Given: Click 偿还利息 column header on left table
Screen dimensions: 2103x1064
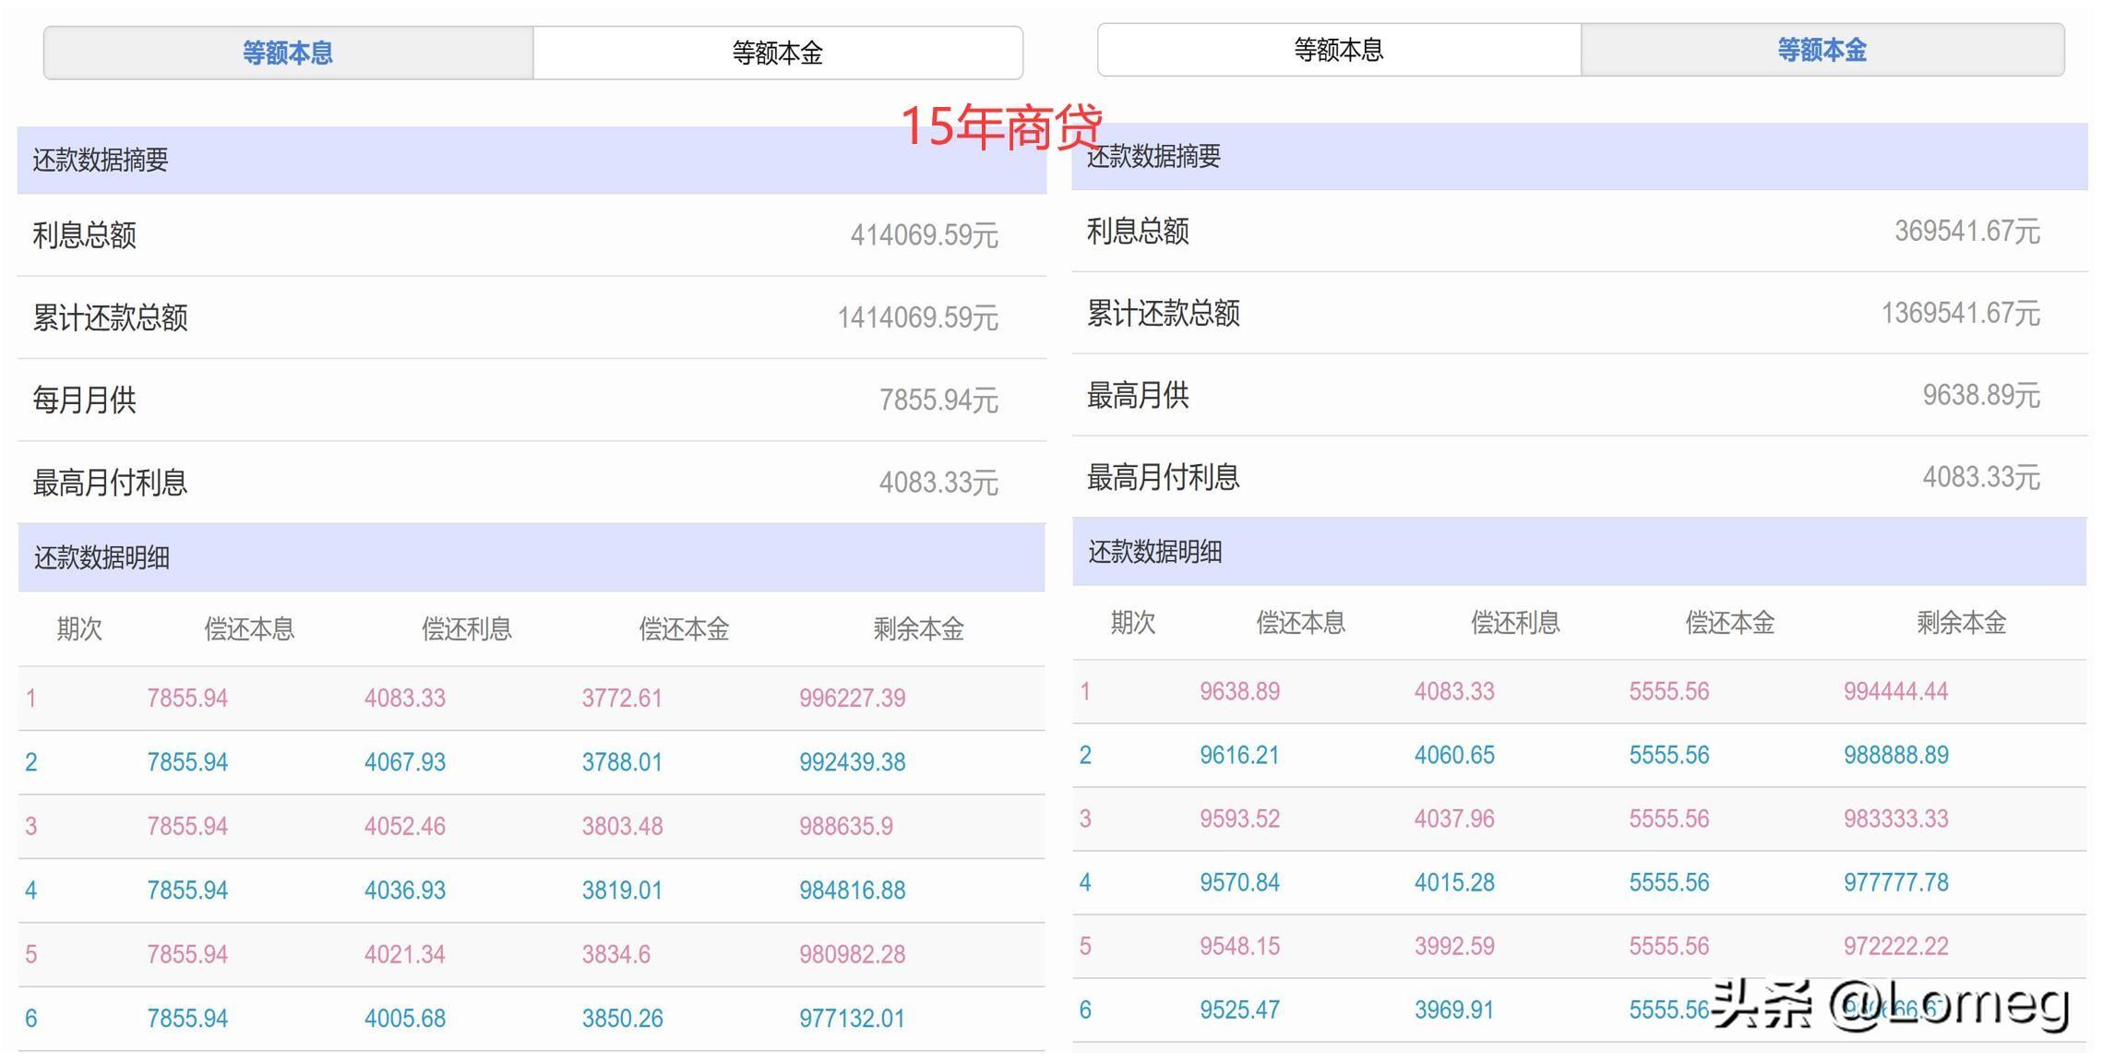Looking at the screenshot, I should tap(467, 628).
